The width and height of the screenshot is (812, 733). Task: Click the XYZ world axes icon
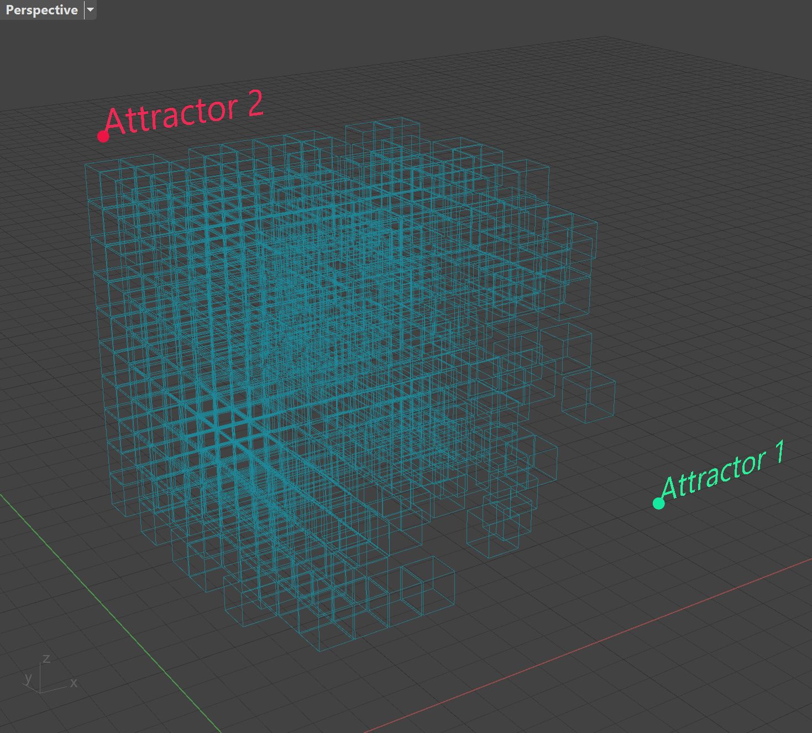50,674
